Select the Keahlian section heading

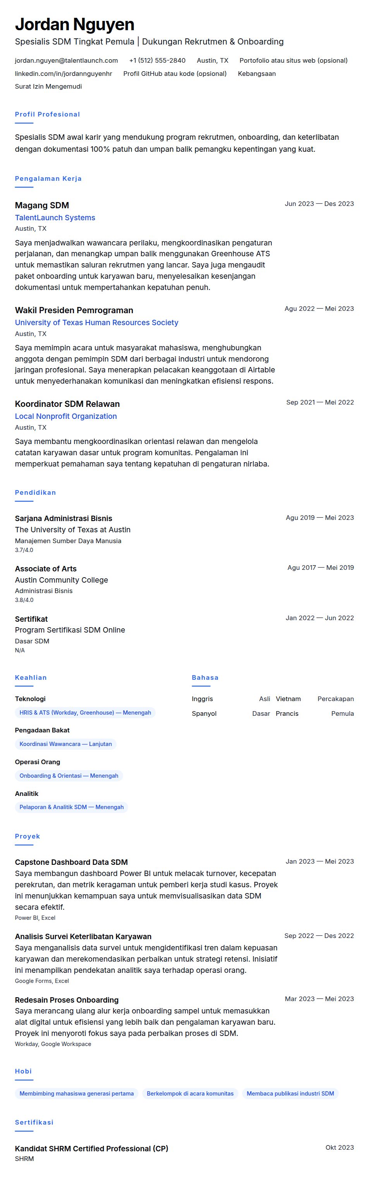[x=31, y=678]
